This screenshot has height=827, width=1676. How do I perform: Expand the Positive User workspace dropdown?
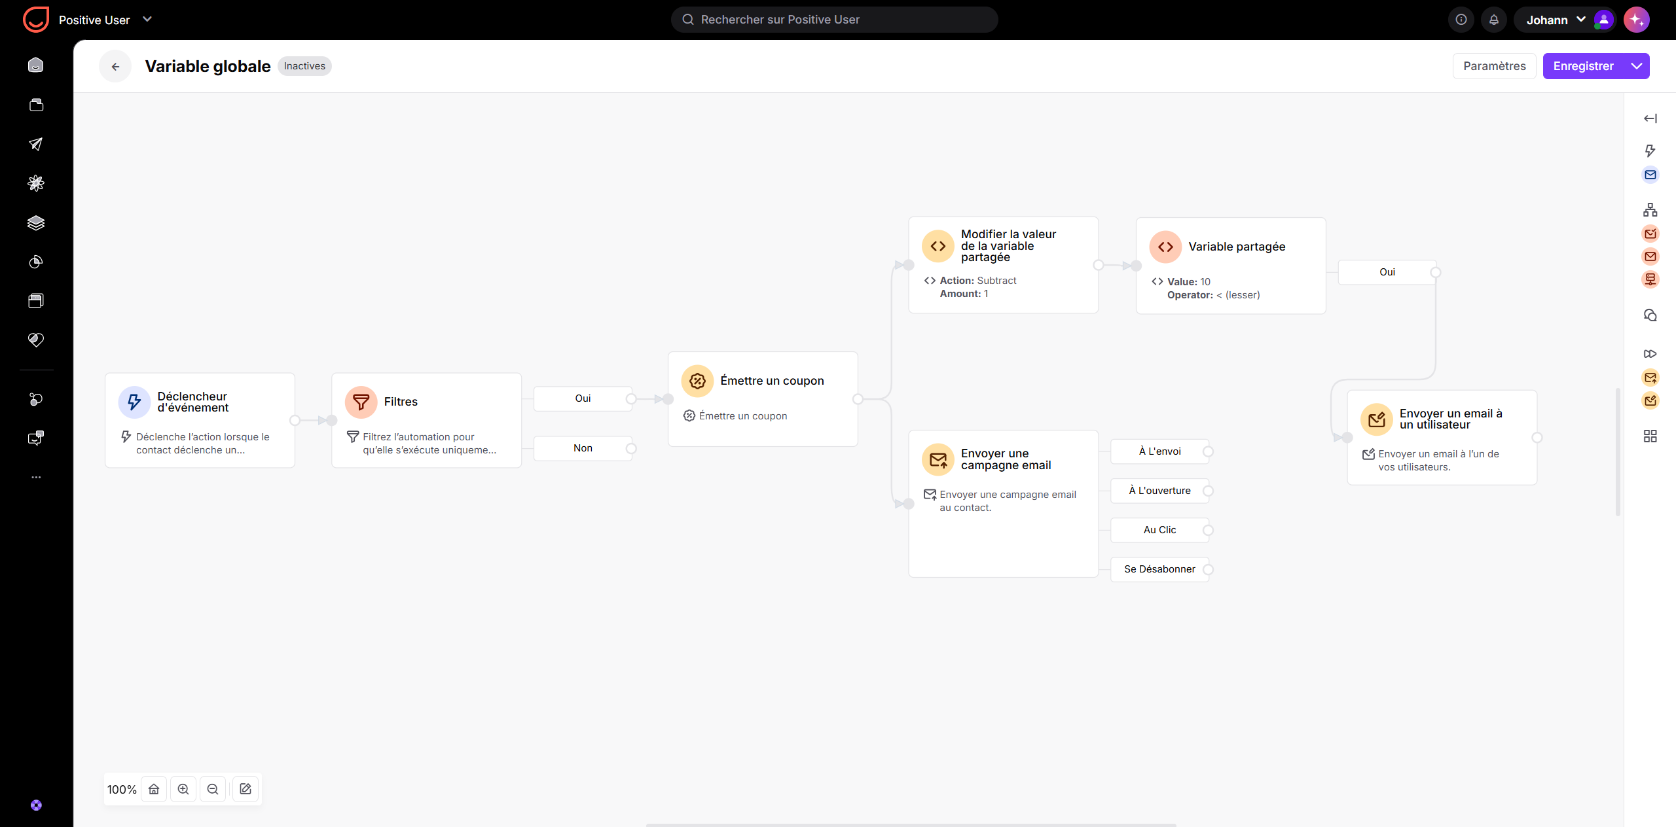(147, 20)
